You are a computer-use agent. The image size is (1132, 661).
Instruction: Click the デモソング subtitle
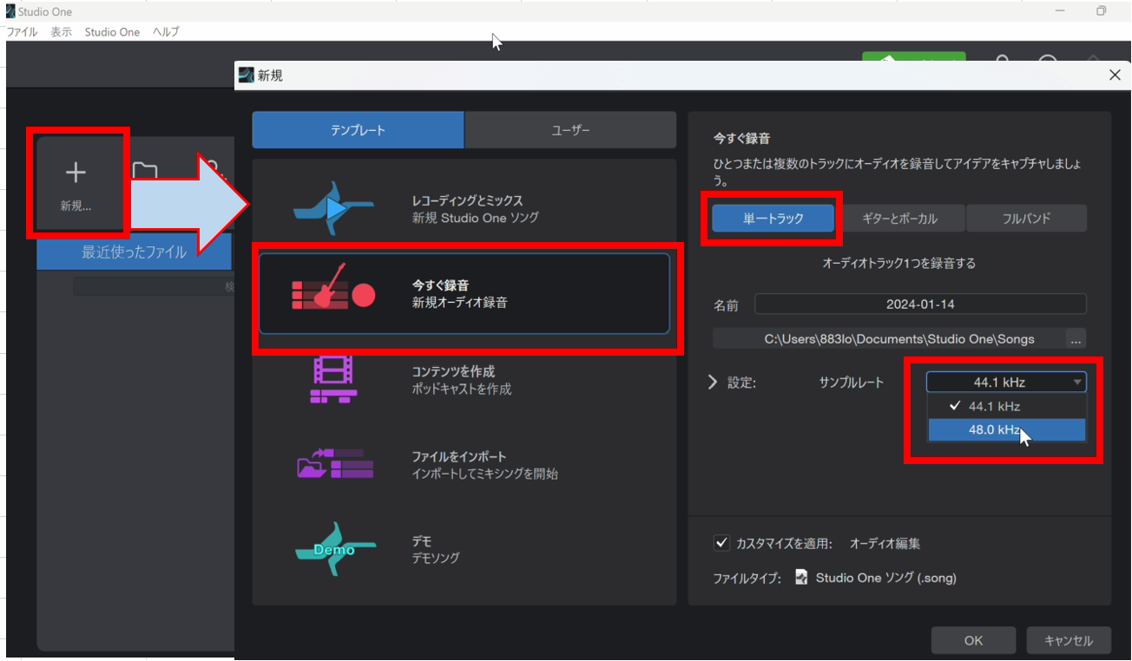point(436,558)
